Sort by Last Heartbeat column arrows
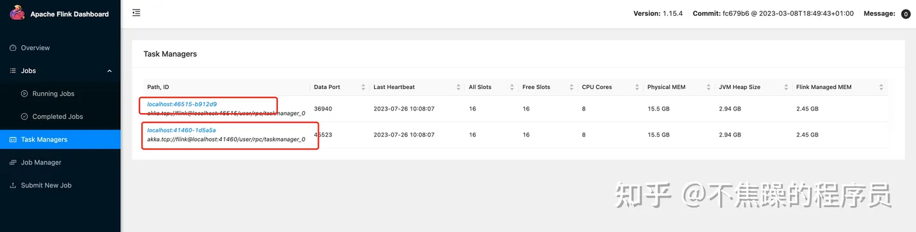This screenshot has height=232, width=916. [x=459, y=87]
